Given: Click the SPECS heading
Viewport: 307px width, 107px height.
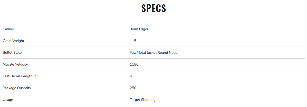Looking at the screenshot, I should pos(153,8).
